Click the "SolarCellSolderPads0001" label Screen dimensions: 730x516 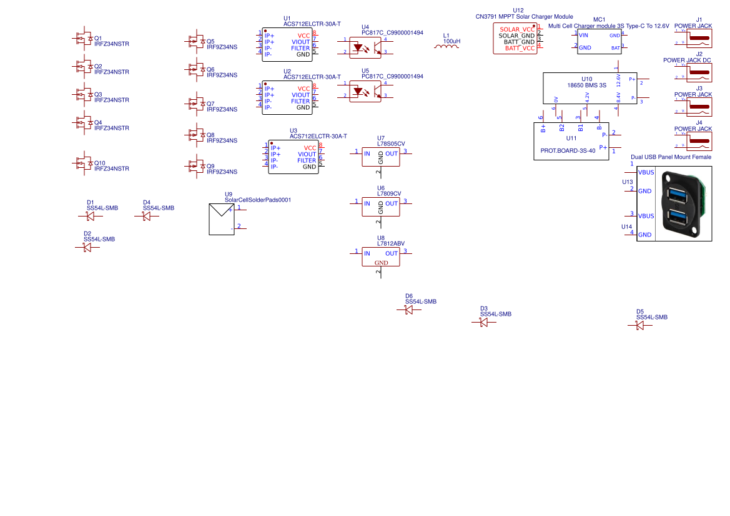click(258, 200)
